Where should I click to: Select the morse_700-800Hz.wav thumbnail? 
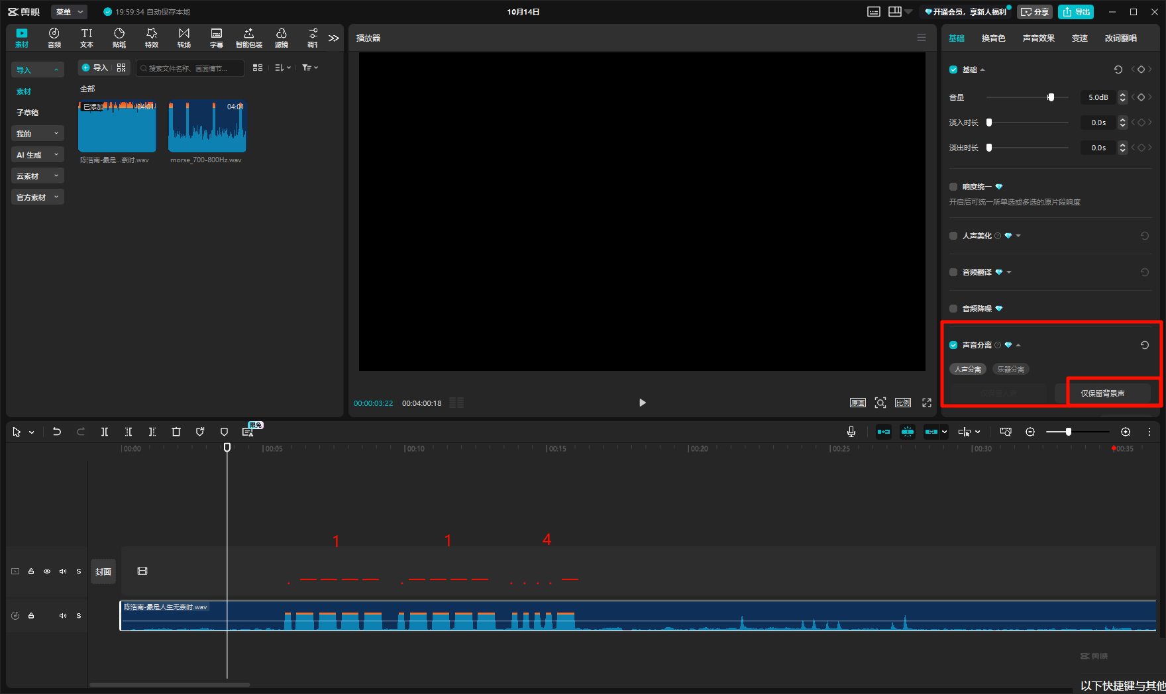[207, 126]
